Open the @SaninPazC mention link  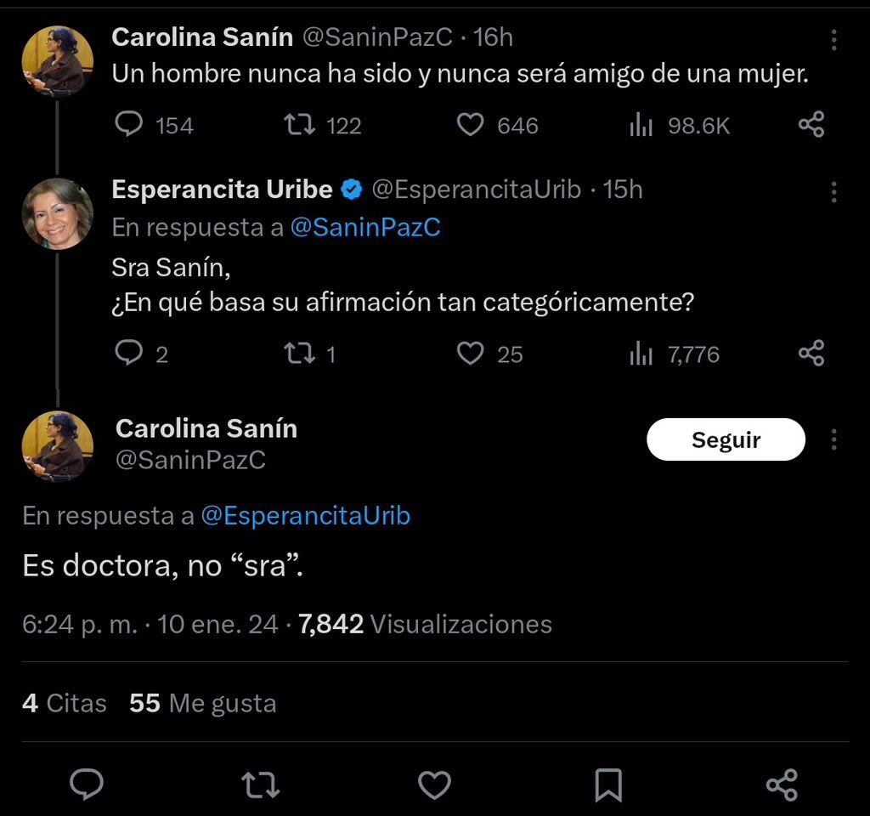[x=365, y=227]
